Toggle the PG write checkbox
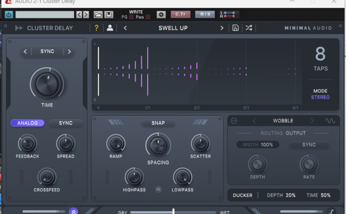 (x=131, y=17)
